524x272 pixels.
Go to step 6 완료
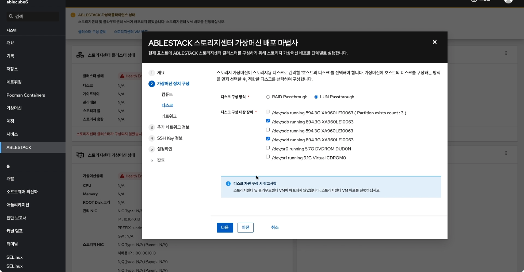[x=157, y=160]
